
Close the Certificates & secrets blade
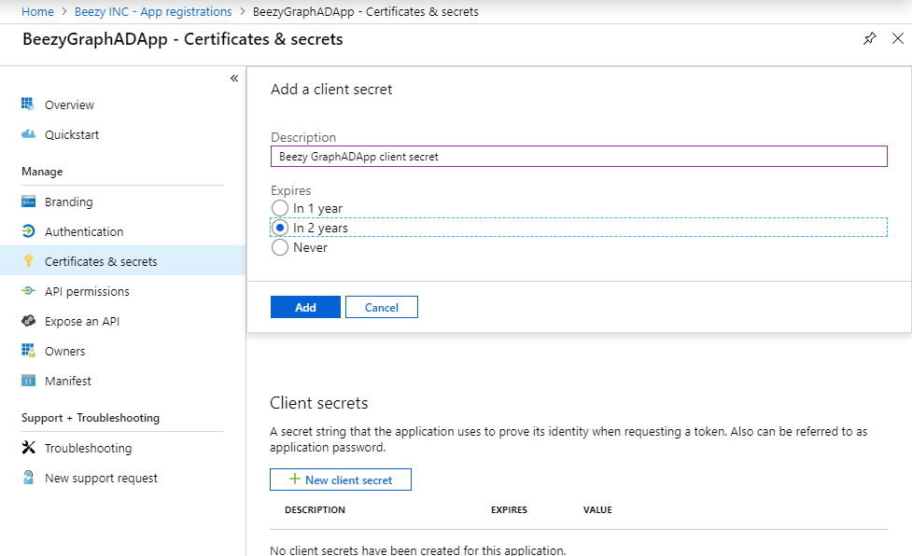[898, 38]
